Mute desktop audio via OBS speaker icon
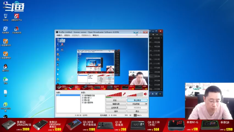The height and width of the screenshot is (132, 234). coord(145,94)
